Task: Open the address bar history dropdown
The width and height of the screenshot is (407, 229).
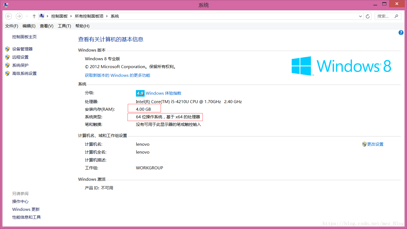Action: (360, 16)
